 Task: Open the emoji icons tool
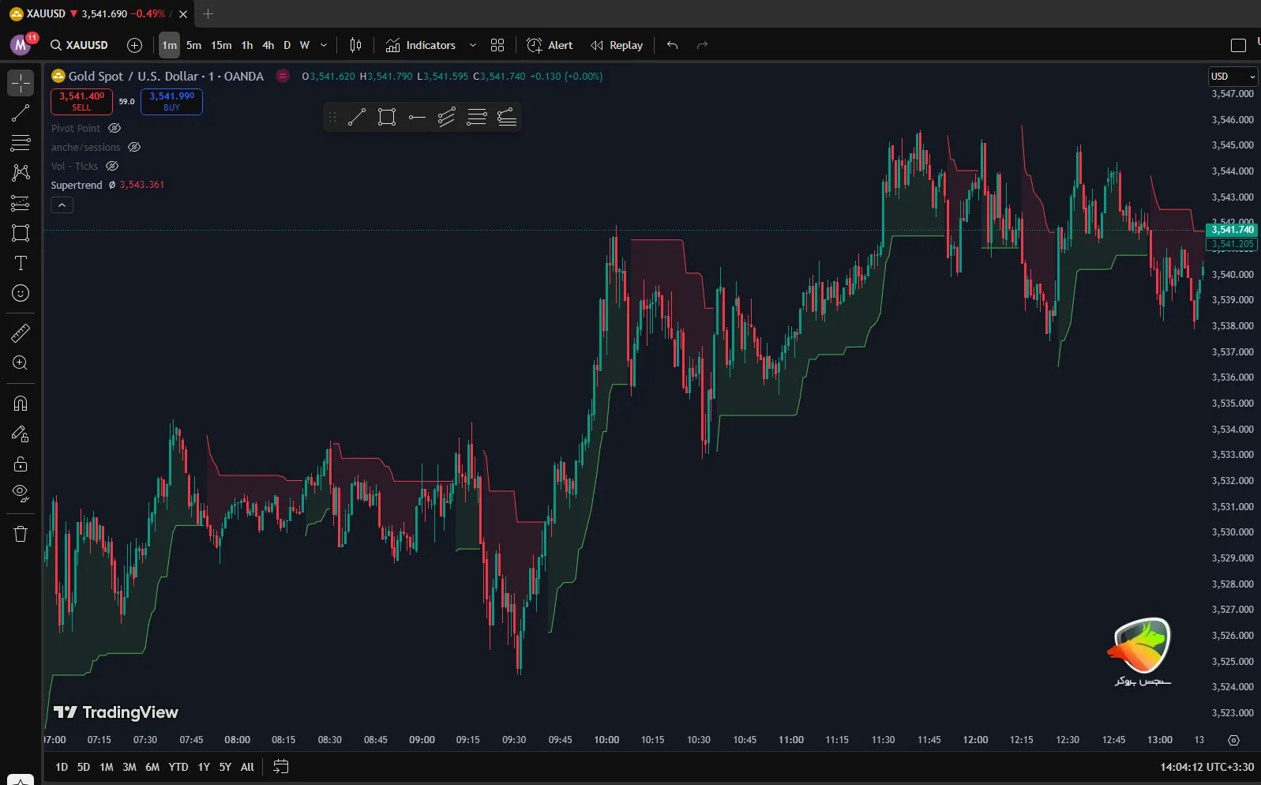coord(21,293)
